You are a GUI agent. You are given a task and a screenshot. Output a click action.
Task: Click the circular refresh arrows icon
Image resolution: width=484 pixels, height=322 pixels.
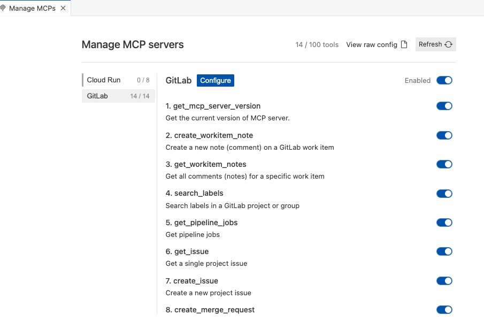[448, 44]
